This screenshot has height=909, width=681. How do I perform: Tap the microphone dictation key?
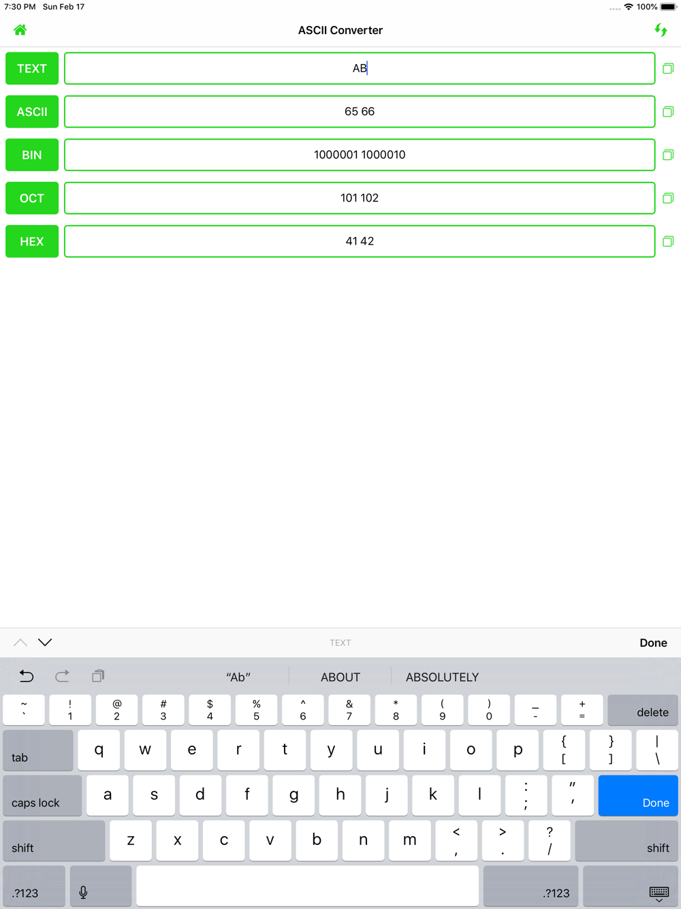pos(101,887)
